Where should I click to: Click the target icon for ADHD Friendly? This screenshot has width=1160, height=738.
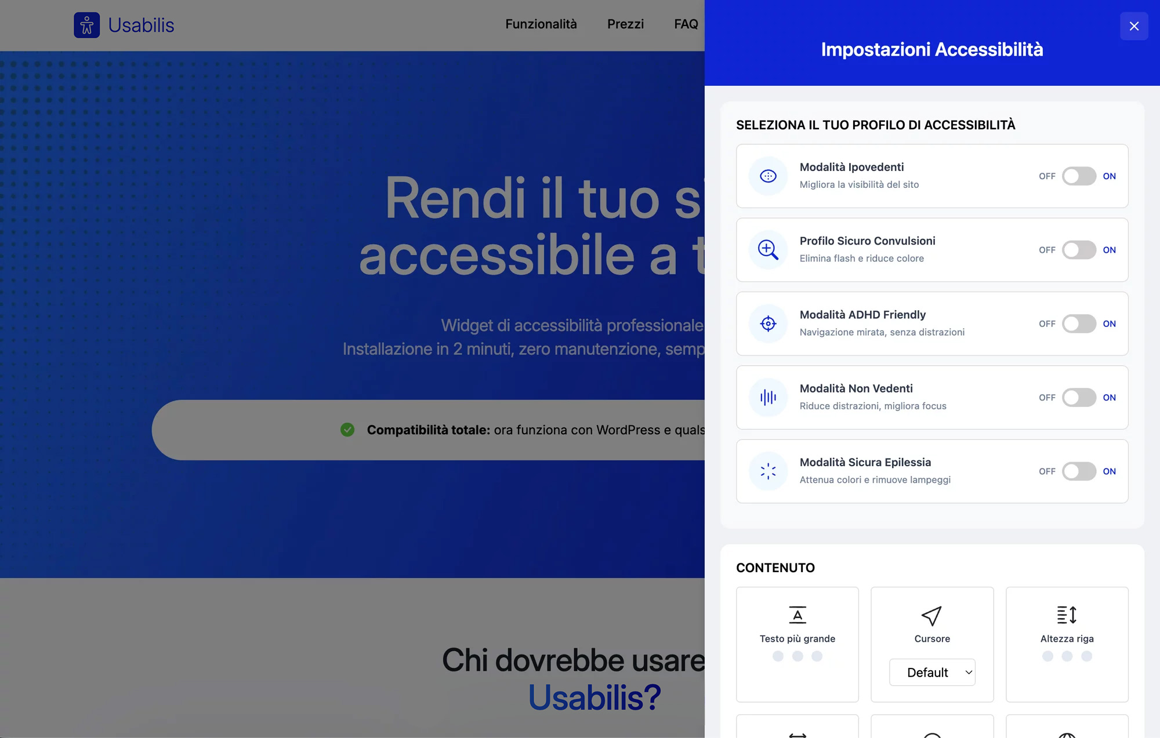point(768,323)
